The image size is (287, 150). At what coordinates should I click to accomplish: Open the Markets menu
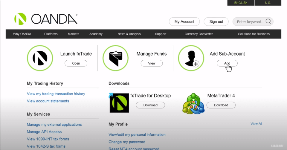(x=74, y=34)
